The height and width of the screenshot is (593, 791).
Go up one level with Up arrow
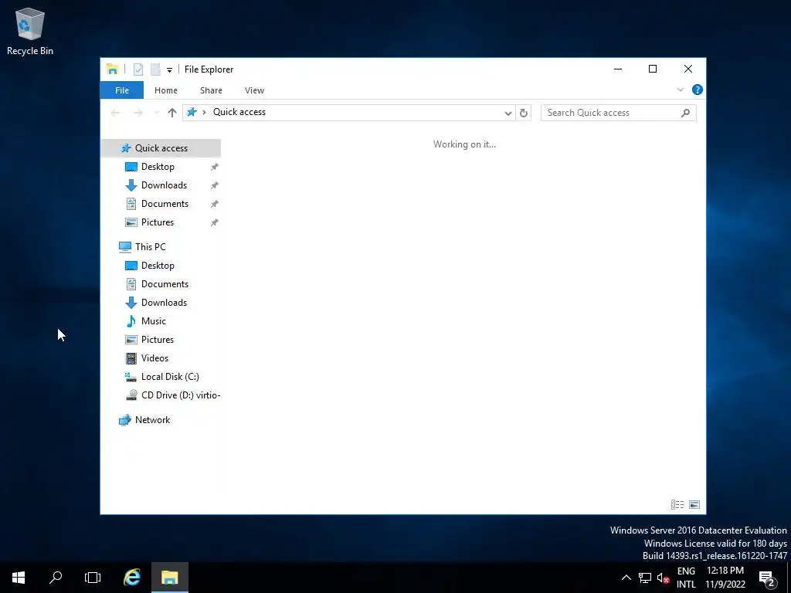click(172, 113)
